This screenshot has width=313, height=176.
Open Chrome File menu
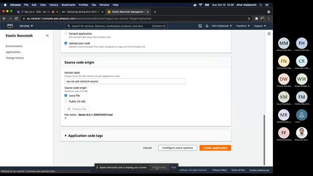tap(26, 5)
